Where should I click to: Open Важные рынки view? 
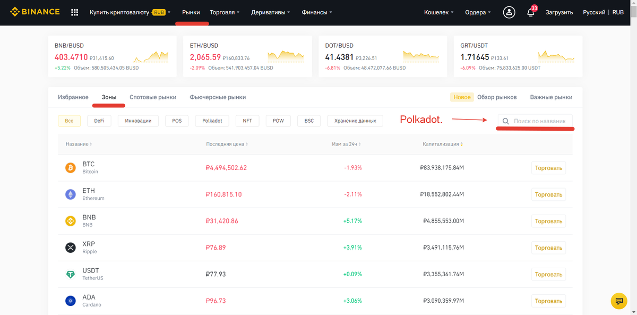(551, 97)
